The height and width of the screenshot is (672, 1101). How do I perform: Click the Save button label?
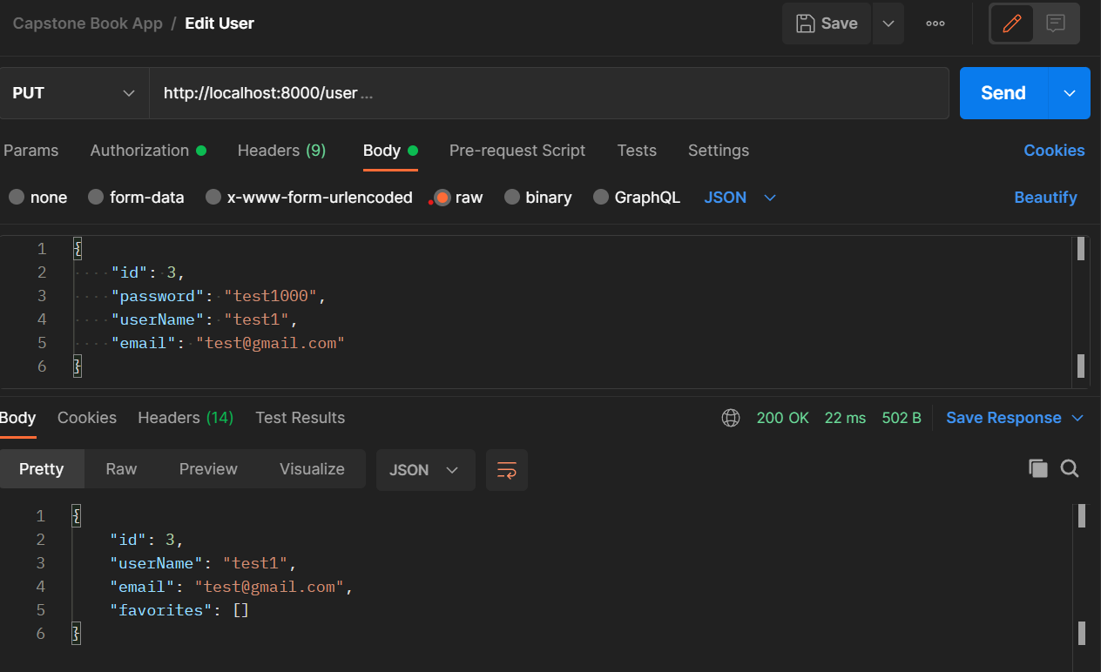(x=840, y=24)
